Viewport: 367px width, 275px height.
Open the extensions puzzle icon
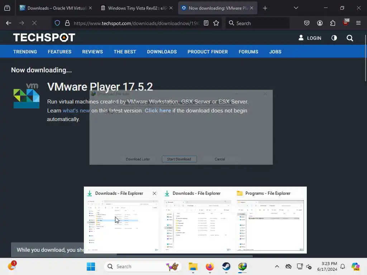click(333, 23)
